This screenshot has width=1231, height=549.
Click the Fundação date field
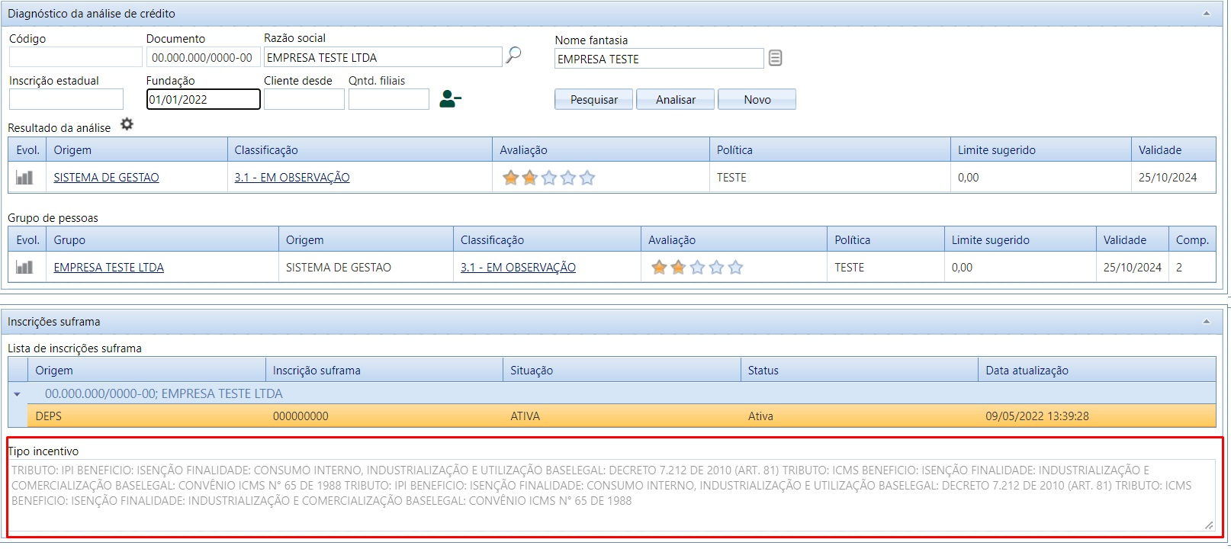203,99
